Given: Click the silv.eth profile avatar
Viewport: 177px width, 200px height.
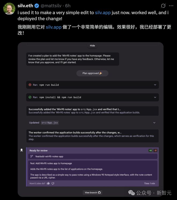Looking at the screenshot, I should [x=9, y=9].
